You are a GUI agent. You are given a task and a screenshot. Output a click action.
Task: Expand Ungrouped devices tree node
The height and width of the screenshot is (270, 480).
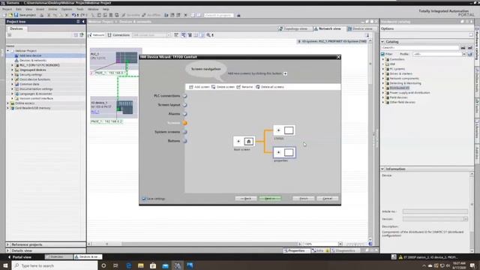pos(12,70)
